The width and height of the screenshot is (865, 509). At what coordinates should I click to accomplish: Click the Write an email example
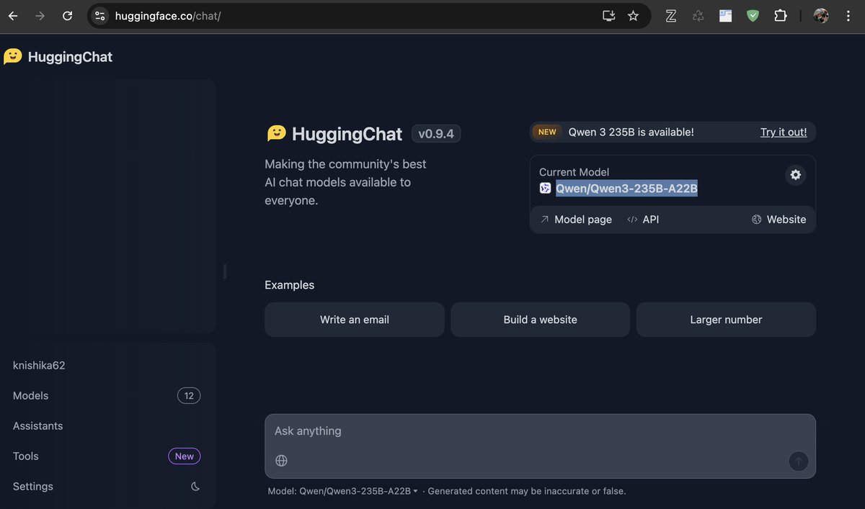(355, 320)
